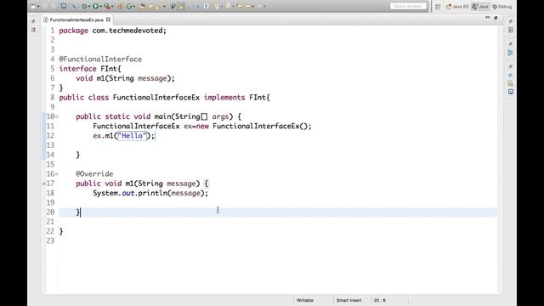Restore the second right-side view stack
Viewport: 544px width, 306px height.
point(510,44)
